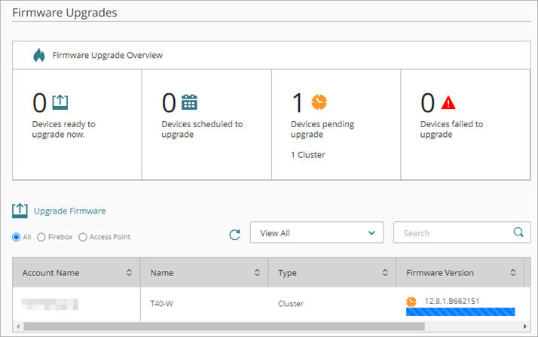Screen dimensions: 538x337
Task: Sort by the Account Name column arrows
Action: (129, 273)
